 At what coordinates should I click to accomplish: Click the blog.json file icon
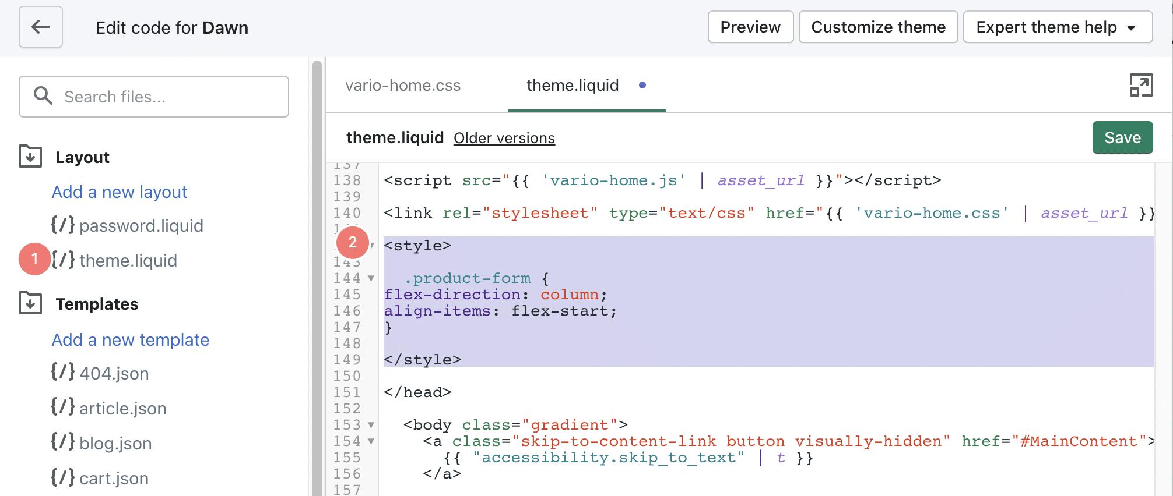pos(63,442)
